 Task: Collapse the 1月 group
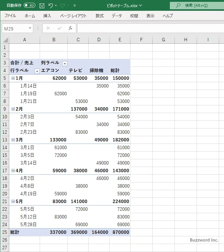click(13, 78)
